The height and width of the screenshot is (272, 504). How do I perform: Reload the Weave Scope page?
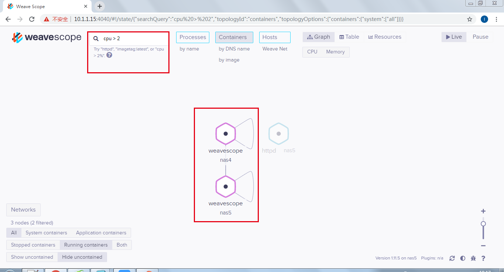pyautogui.click(x=32, y=19)
